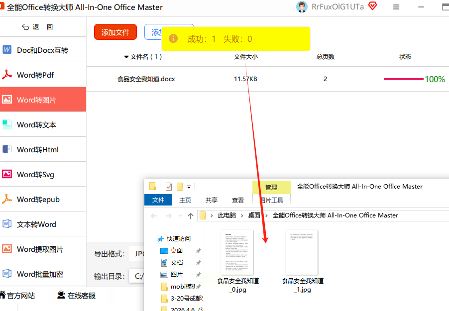Viewport: 449px width, 311px height.
Task: Click the red VIP diamond icon
Action: tap(372, 6)
